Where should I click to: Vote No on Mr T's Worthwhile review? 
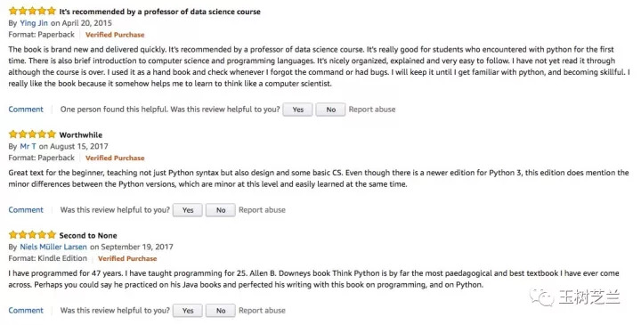point(221,210)
